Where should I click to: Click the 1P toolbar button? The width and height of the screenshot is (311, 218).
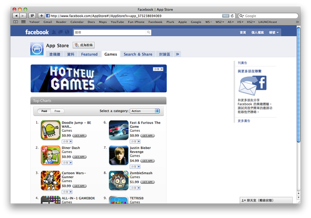click(x=32, y=16)
